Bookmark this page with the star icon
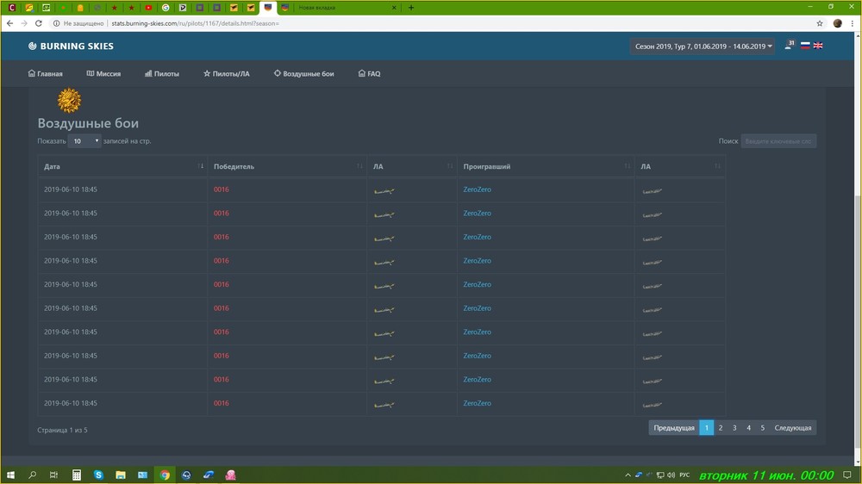This screenshot has height=484, width=862. pyautogui.click(x=820, y=23)
